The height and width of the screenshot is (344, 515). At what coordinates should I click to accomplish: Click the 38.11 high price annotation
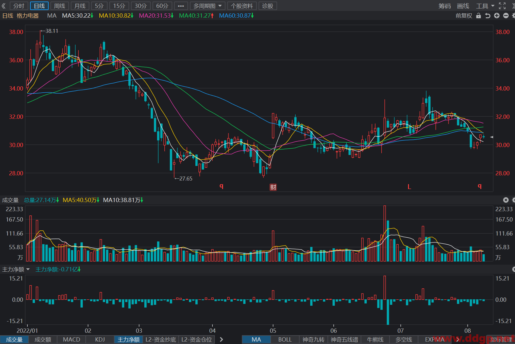50,31
